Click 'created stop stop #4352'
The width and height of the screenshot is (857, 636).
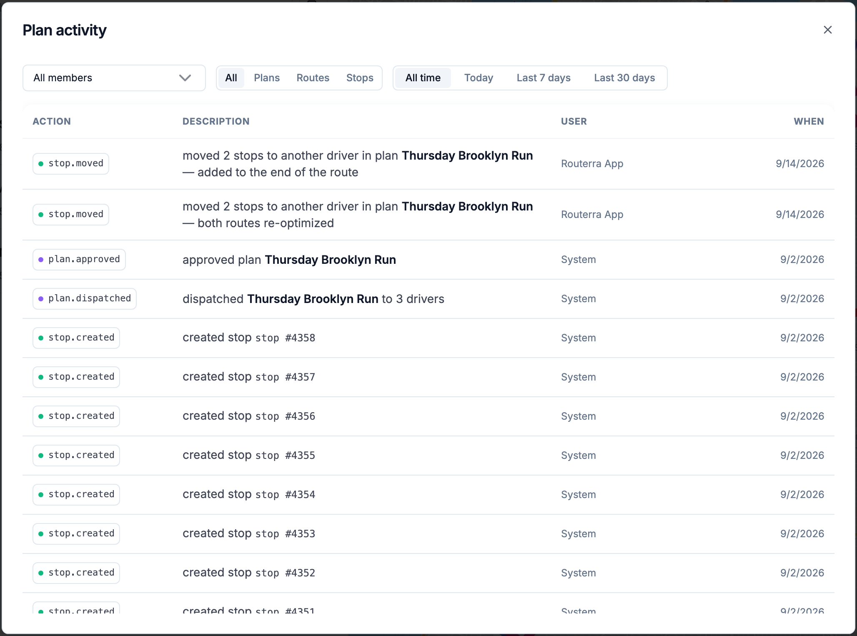click(x=249, y=573)
